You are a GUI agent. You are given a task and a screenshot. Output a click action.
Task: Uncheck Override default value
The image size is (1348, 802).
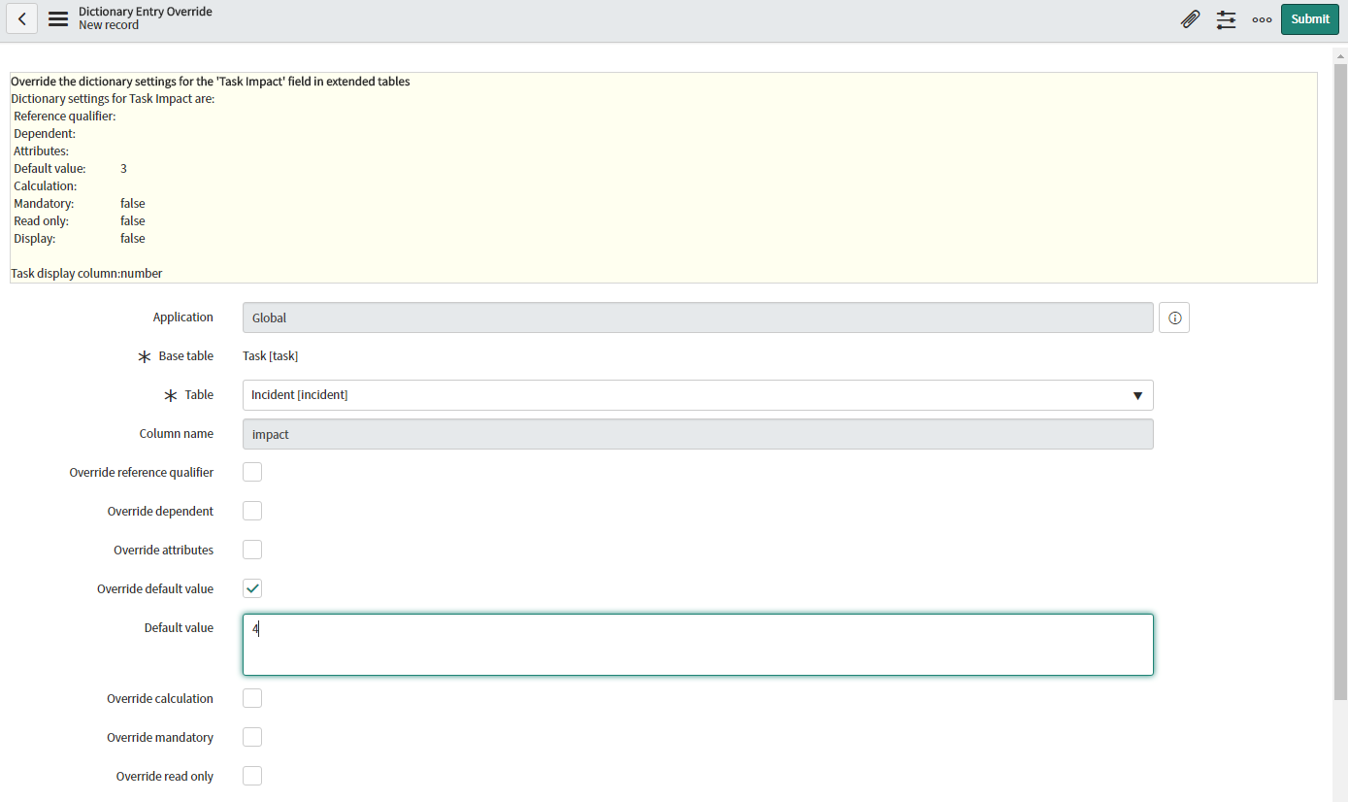point(252,588)
